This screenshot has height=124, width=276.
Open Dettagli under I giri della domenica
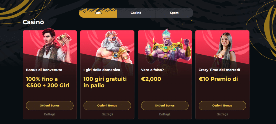(107, 114)
